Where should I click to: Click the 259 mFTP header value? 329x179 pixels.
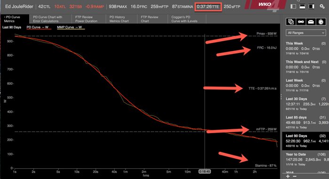pos(159,7)
